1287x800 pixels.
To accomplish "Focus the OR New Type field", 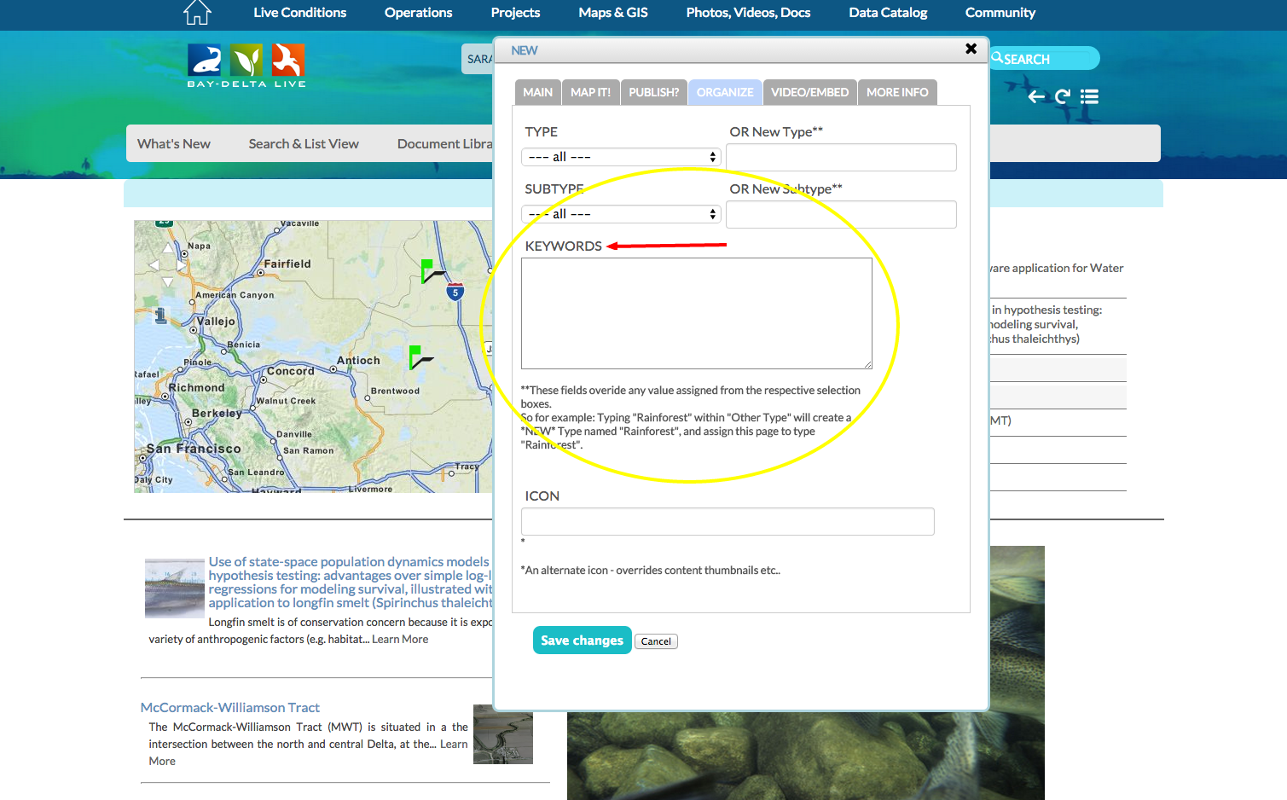I will pyautogui.click(x=841, y=158).
